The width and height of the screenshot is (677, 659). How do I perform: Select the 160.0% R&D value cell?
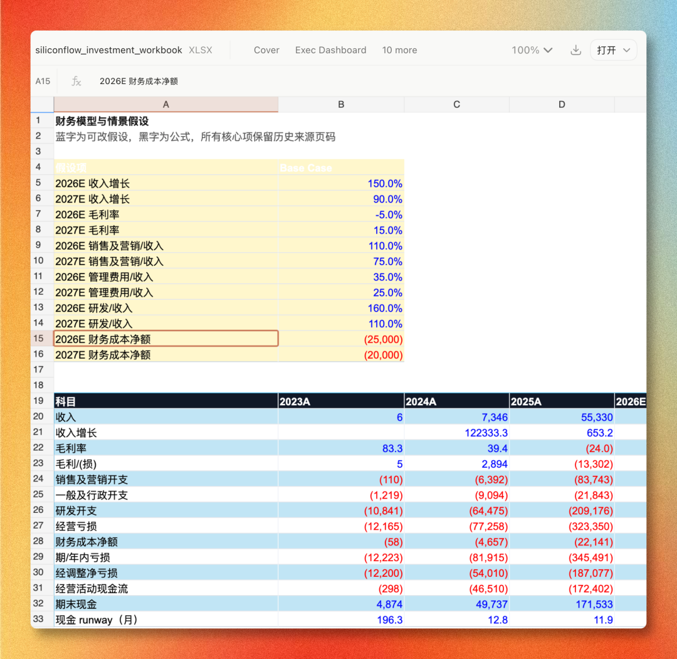tap(341, 308)
